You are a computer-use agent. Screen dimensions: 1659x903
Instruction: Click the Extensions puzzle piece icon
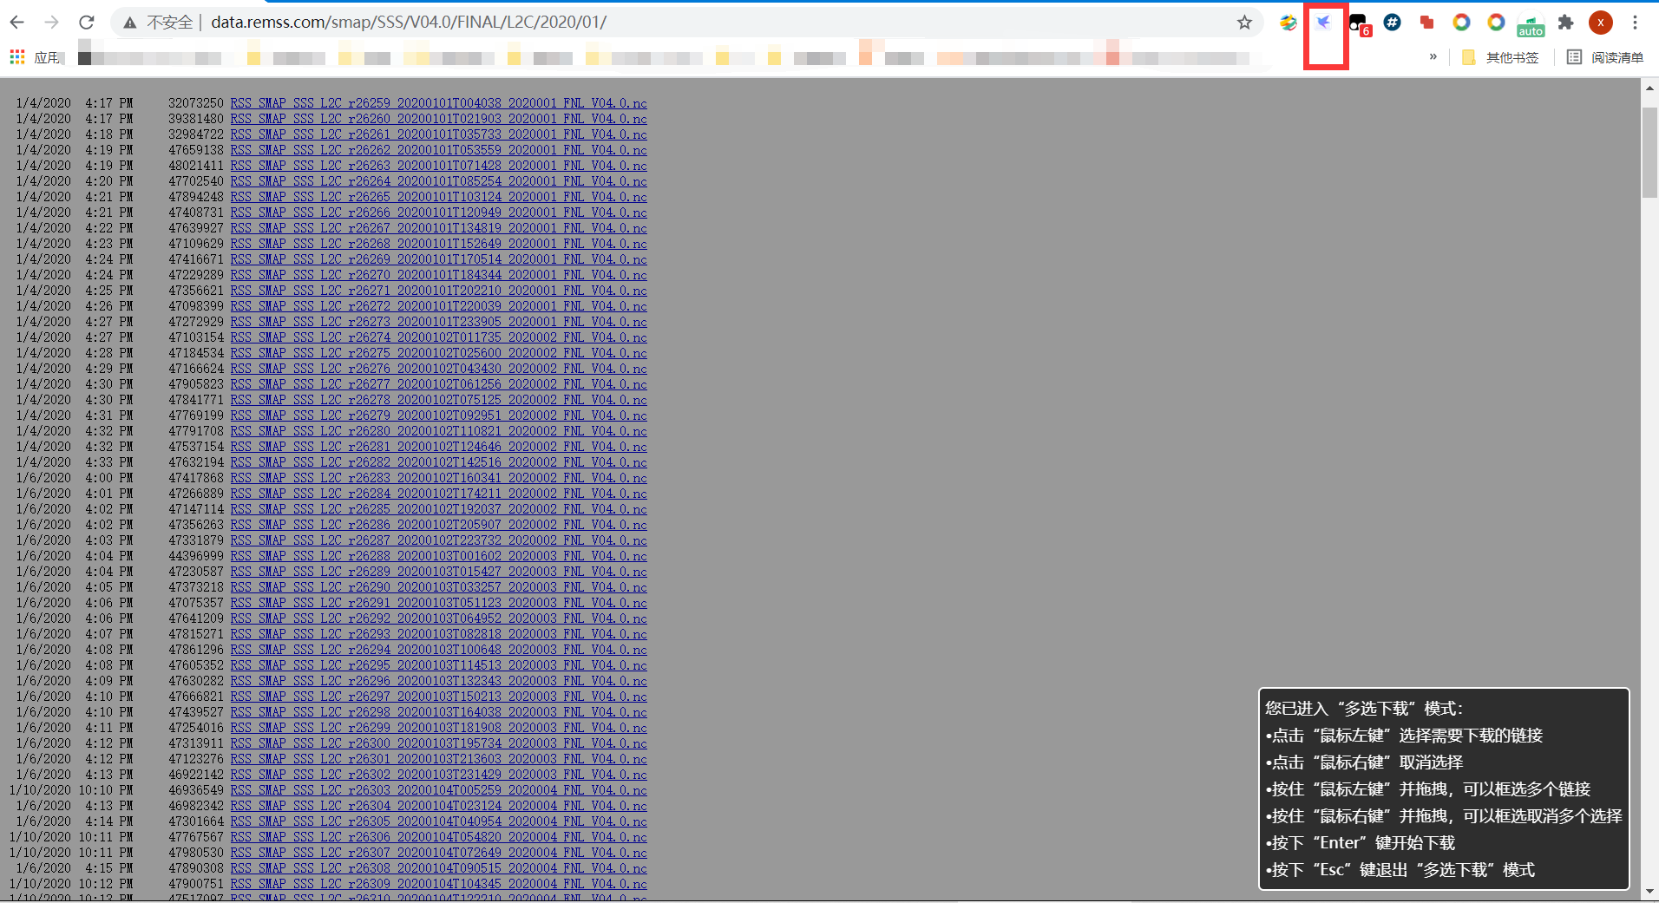[1565, 23]
